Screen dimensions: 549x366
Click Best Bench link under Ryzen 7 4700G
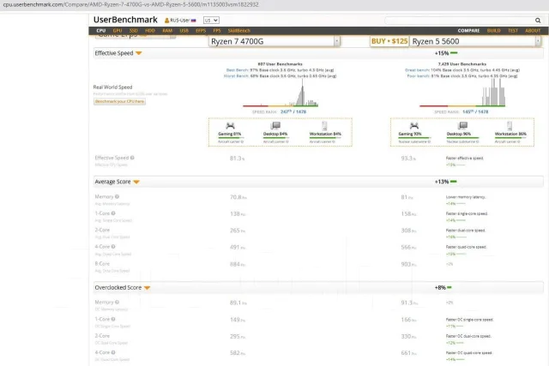[237, 70]
